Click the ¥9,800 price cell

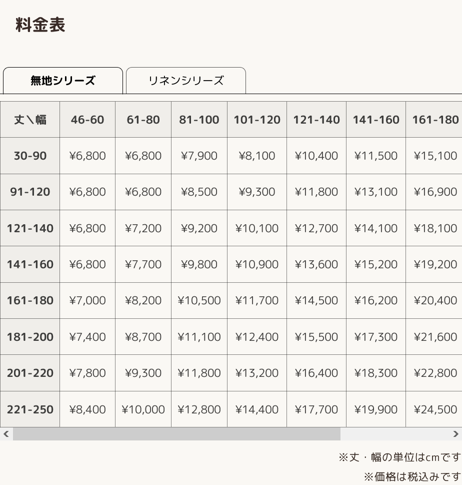point(199,264)
